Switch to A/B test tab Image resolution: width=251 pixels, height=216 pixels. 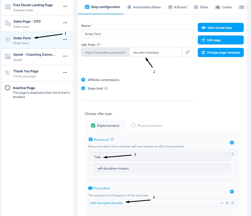click(x=177, y=7)
